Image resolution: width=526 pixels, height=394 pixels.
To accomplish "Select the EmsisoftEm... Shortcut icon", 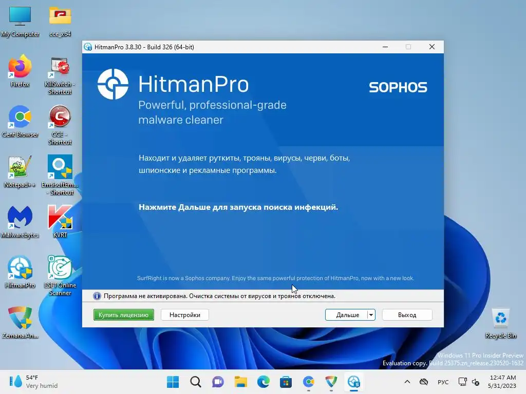I will click(x=60, y=175).
